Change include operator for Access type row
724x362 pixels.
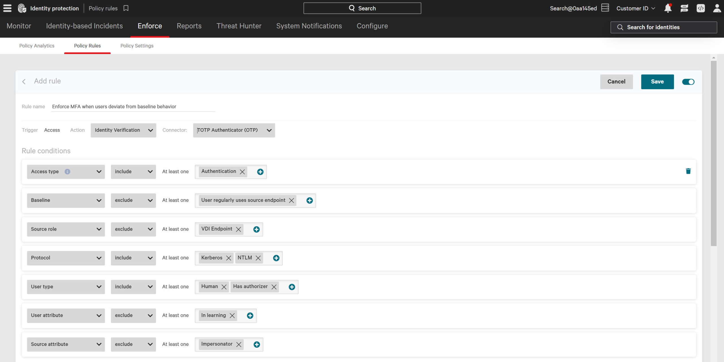pos(133,172)
